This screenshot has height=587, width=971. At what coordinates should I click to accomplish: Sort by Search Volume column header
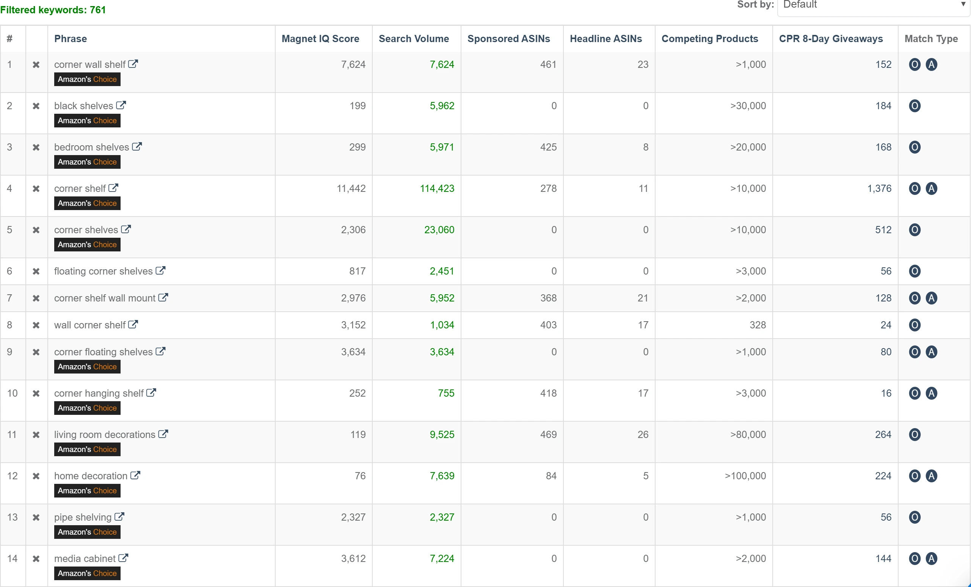[x=414, y=39]
